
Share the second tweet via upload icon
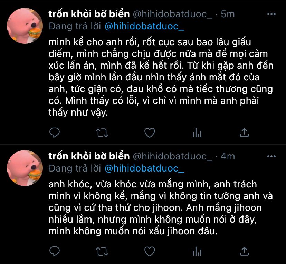point(244,251)
